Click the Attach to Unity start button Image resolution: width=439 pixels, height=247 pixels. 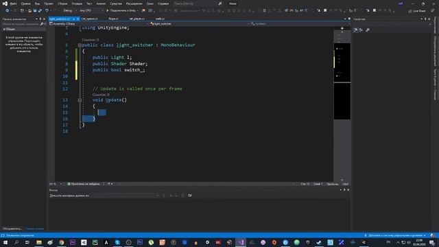[123, 11]
